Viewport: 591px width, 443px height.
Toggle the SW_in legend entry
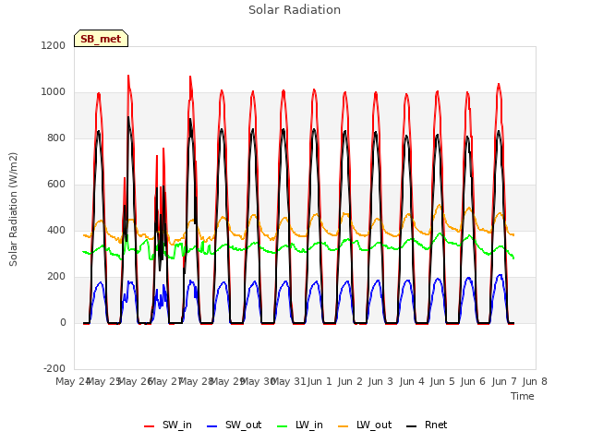pyautogui.click(x=168, y=425)
